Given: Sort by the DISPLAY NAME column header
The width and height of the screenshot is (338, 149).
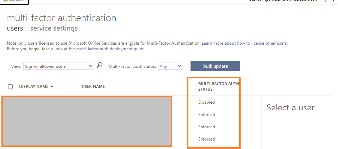Looking at the screenshot, I should point(34,86).
